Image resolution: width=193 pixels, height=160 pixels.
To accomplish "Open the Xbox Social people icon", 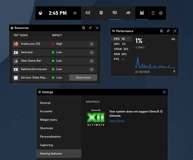I will pyautogui.click(x=128, y=13).
